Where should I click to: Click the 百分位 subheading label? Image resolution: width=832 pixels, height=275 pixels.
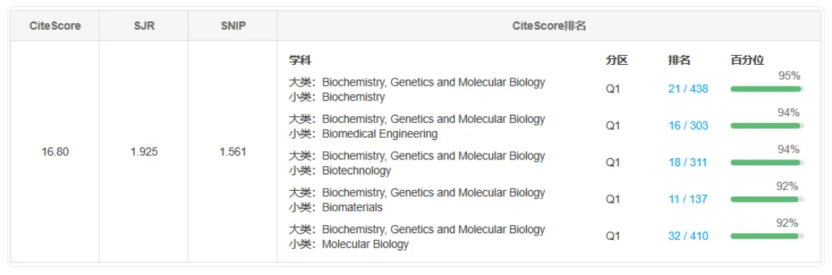[747, 60]
